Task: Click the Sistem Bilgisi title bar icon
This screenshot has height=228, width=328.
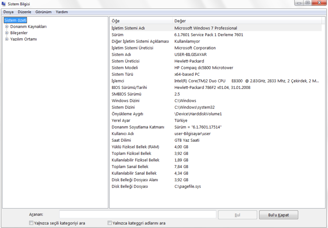Action: pyautogui.click(x=4, y=4)
